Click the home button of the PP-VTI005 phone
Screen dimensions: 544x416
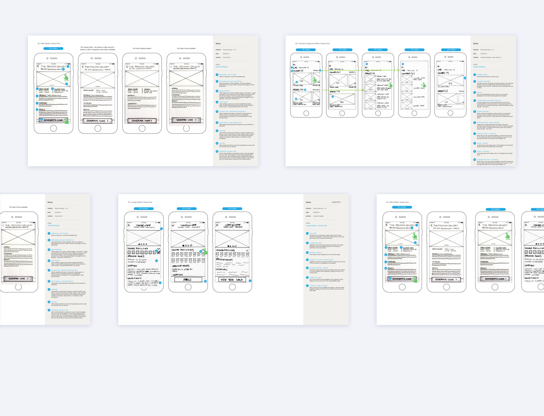coord(450,113)
